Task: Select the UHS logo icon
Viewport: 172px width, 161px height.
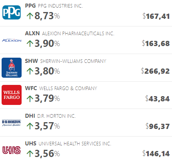Action: click(x=12, y=150)
